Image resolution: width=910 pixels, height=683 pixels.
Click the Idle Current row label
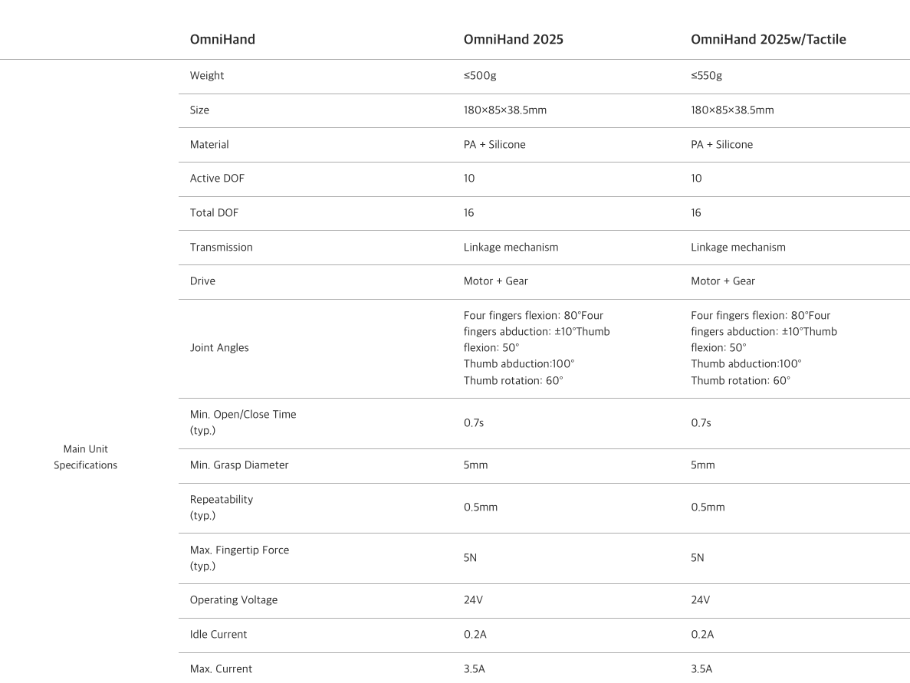click(x=218, y=635)
